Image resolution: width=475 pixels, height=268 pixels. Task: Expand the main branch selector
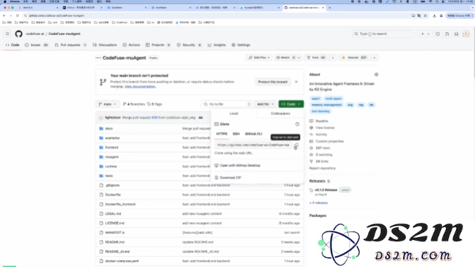tap(108, 105)
